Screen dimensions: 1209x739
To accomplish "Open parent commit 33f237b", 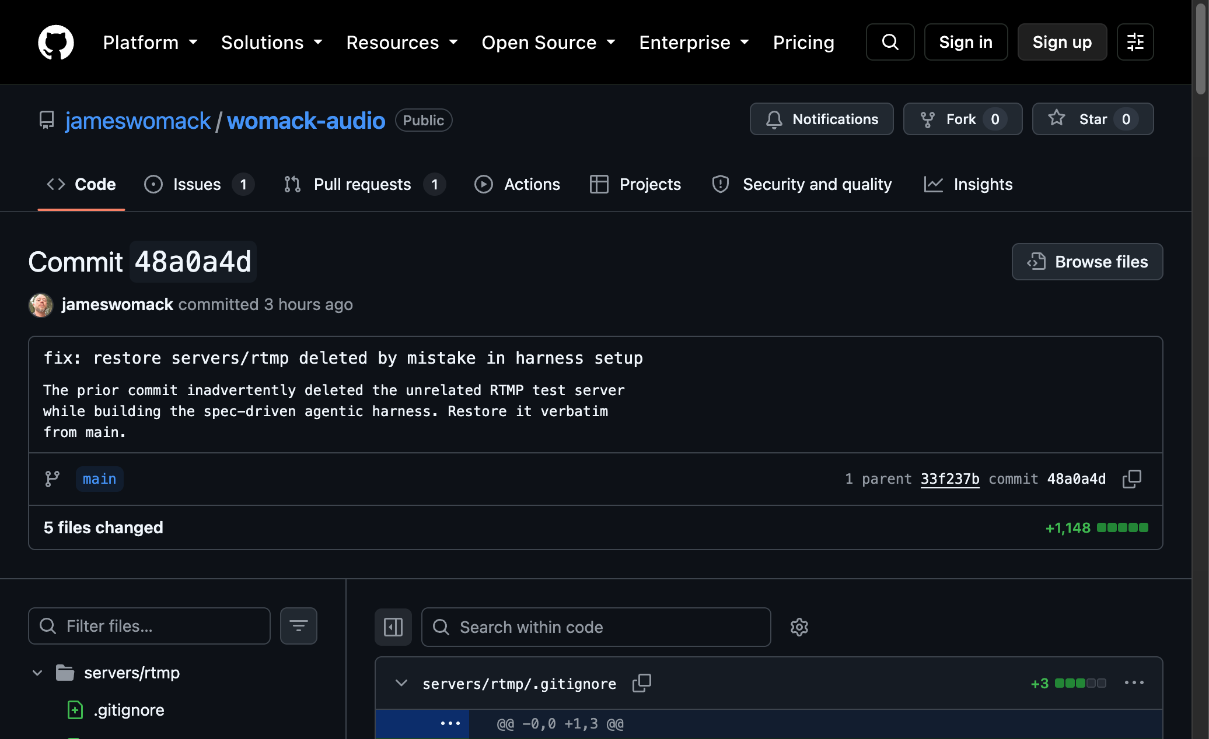I will click(x=950, y=479).
